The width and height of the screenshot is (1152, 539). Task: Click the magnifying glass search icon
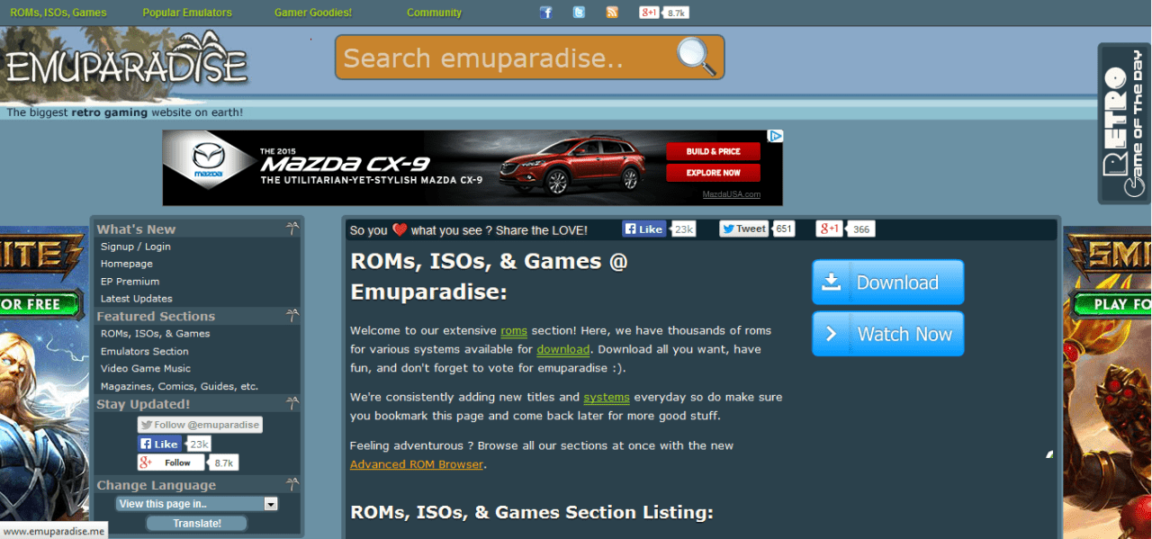[x=697, y=57]
